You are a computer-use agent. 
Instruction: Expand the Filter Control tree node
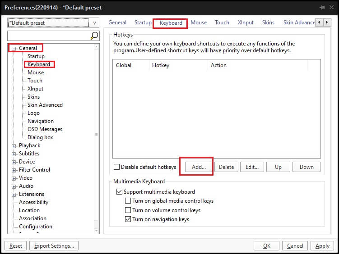(x=14, y=170)
